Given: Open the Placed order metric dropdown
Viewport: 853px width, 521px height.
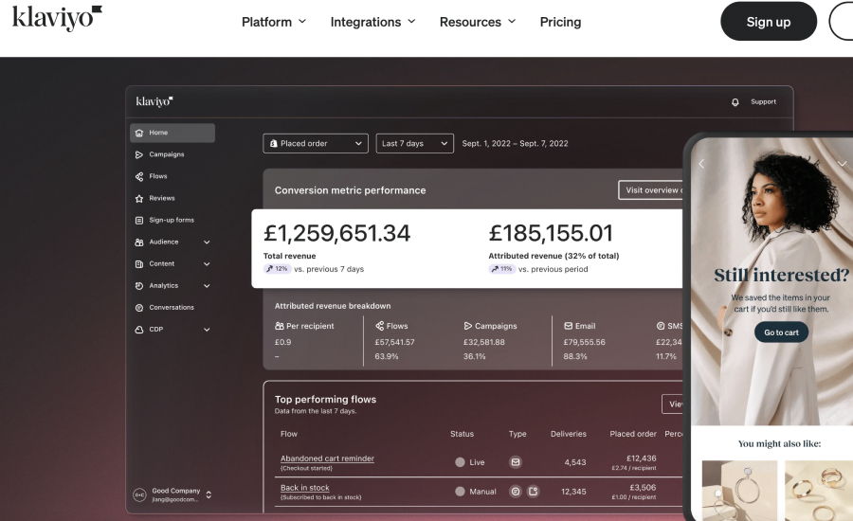Looking at the screenshot, I should click(x=316, y=144).
